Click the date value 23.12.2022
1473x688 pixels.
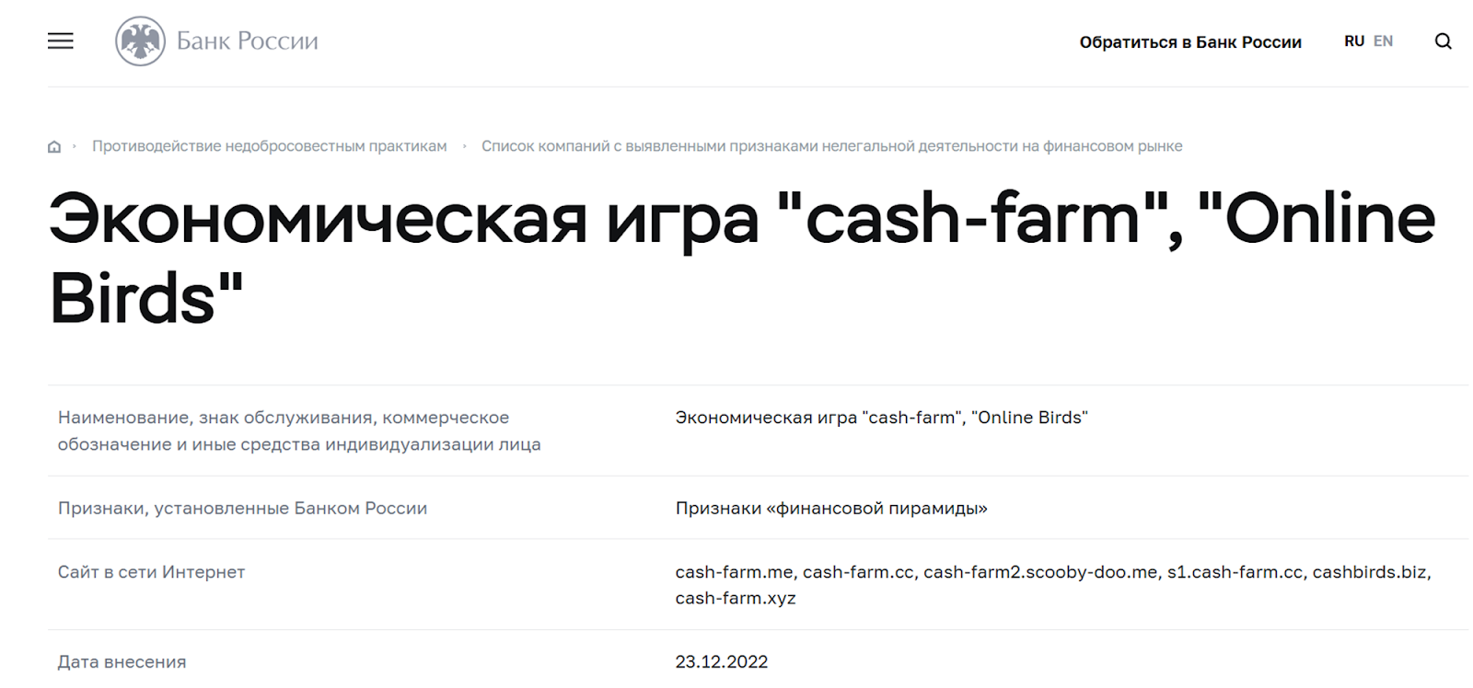point(722,662)
